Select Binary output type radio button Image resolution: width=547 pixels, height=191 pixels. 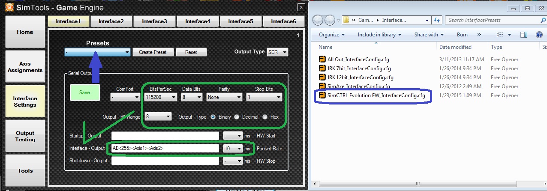click(x=213, y=117)
